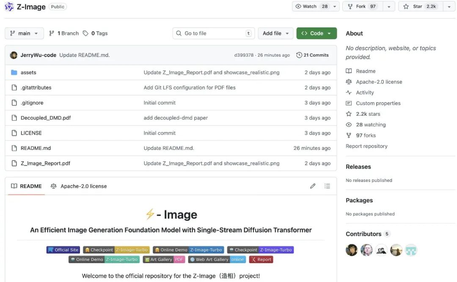Edit the README with the pencil icon

(x=313, y=186)
